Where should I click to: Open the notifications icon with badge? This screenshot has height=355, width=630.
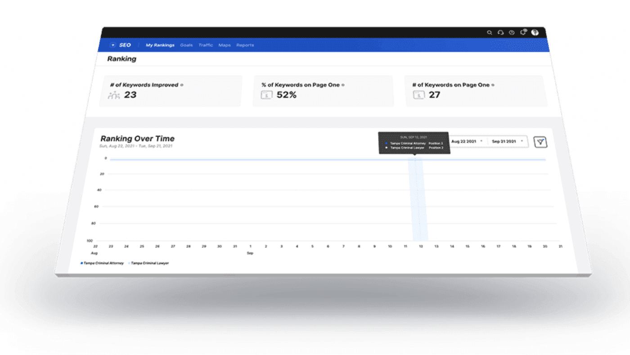coord(523,32)
